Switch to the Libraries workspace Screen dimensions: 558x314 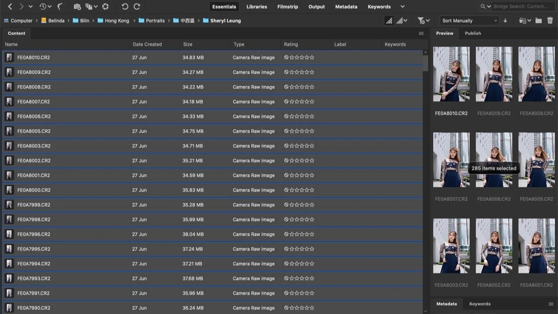257,7
